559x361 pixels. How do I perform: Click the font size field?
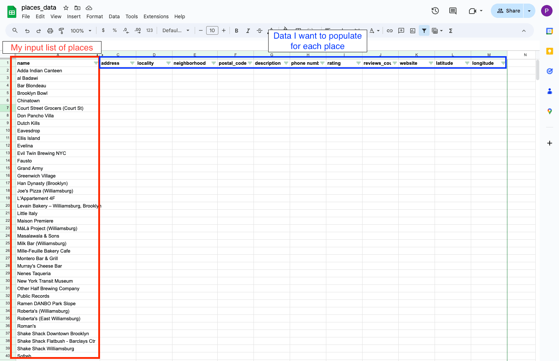pos(212,30)
